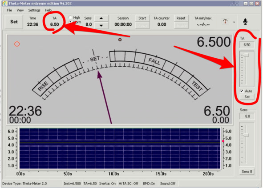Decrease sensitivity with down arrow button

pos(101,25)
